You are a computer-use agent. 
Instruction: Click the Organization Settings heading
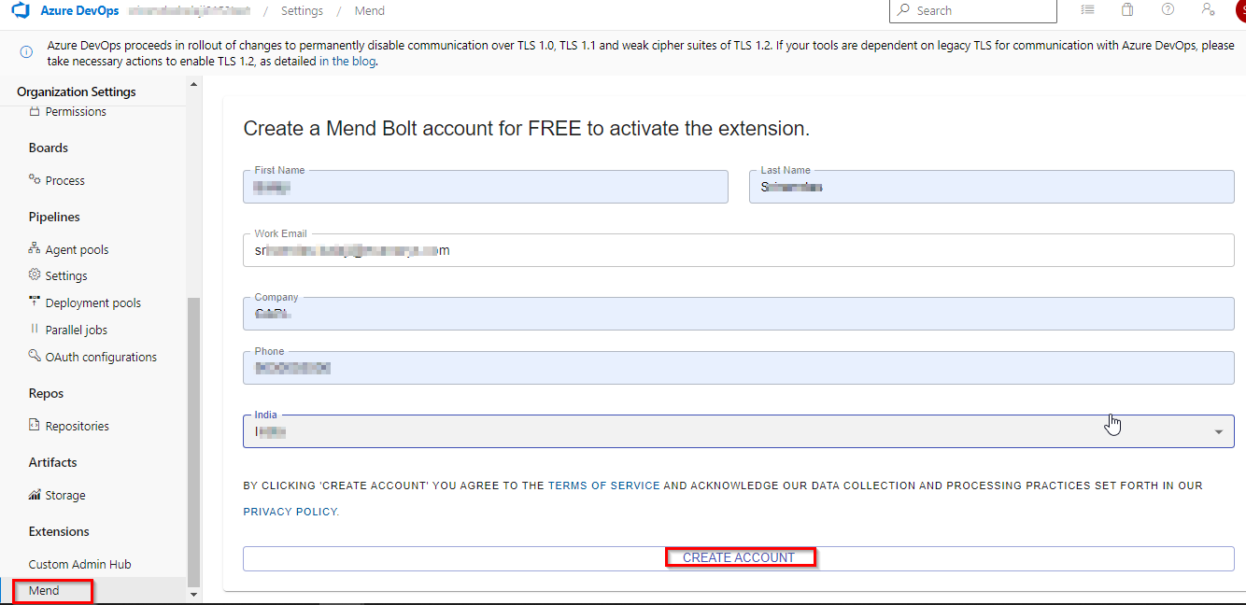(x=77, y=91)
